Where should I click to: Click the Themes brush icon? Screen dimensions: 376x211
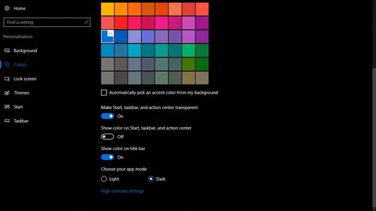(x=7, y=93)
